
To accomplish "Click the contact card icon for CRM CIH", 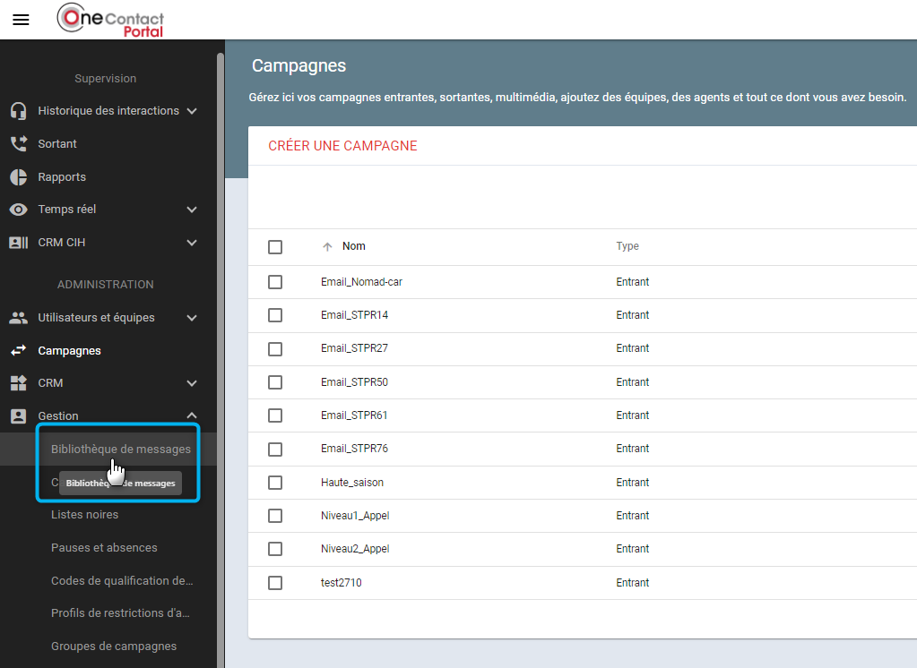I will 19,243.
